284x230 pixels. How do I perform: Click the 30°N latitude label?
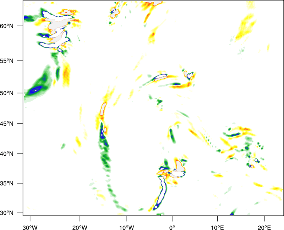point(7,213)
